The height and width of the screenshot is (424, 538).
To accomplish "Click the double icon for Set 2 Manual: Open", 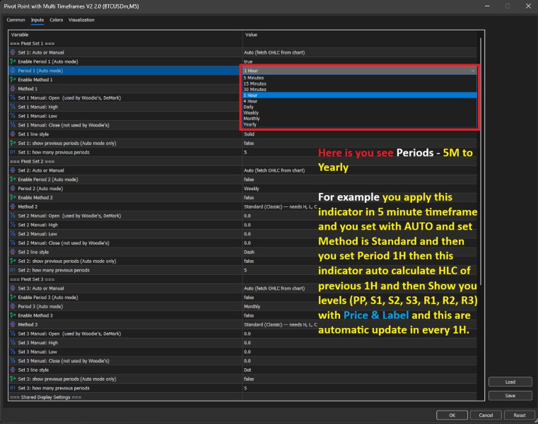I will point(13,216).
